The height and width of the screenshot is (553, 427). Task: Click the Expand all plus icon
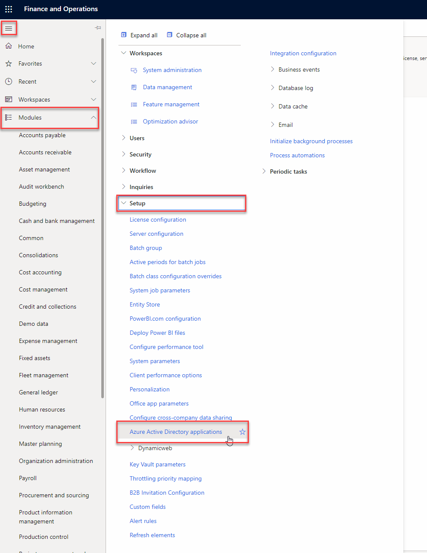(x=124, y=35)
